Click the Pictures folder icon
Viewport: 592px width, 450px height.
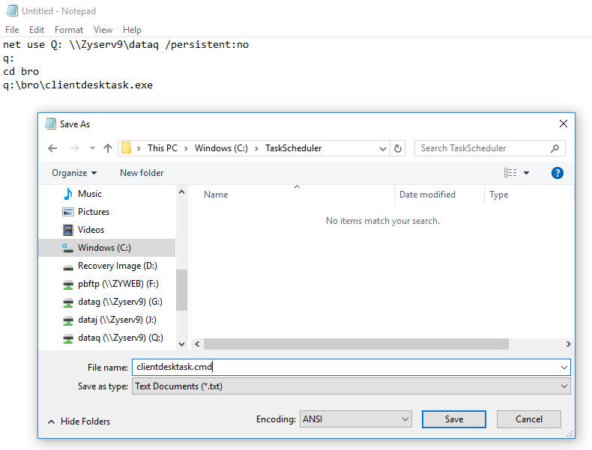click(x=68, y=212)
